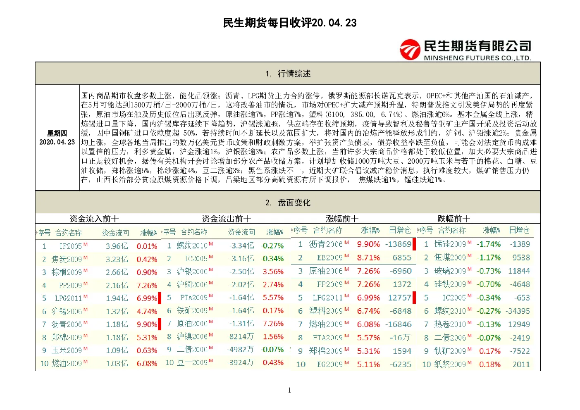Click the 资金流向 column header in the inflow table
This screenshot has width=580, height=410.
116,233
